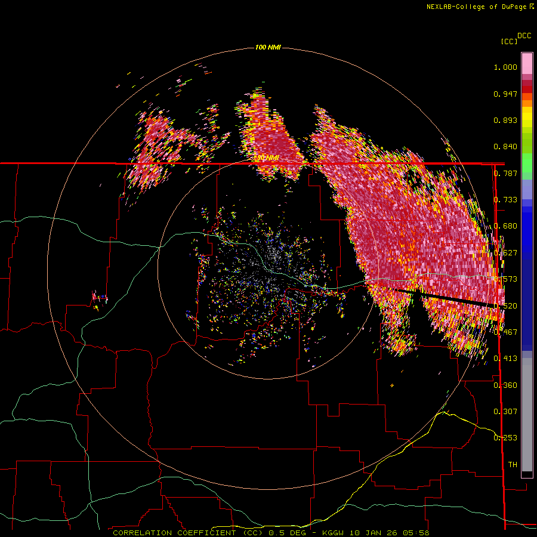Click the 0.947 legend value
Screen dimensions: 537x537
[x=505, y=94]
